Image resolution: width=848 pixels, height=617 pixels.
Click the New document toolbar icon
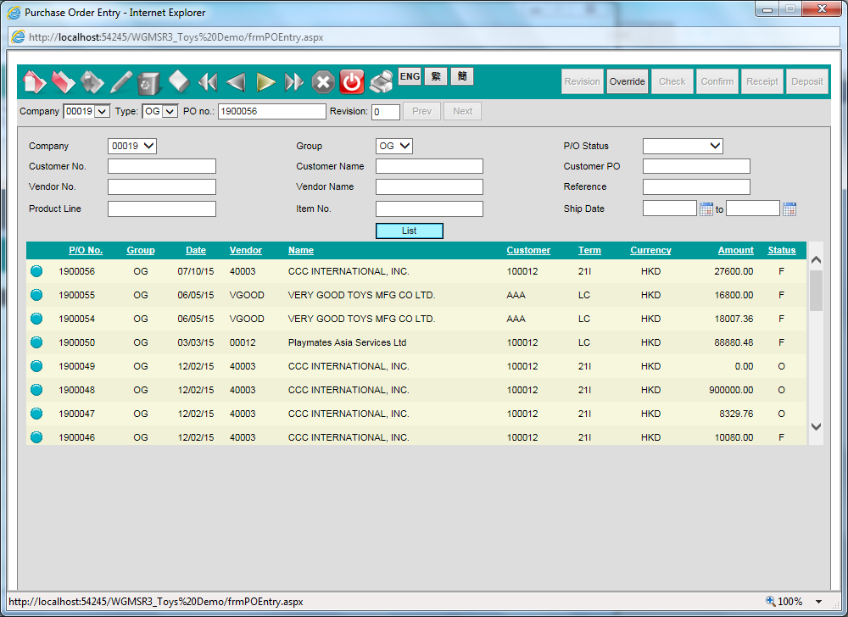tap(35, 82)
